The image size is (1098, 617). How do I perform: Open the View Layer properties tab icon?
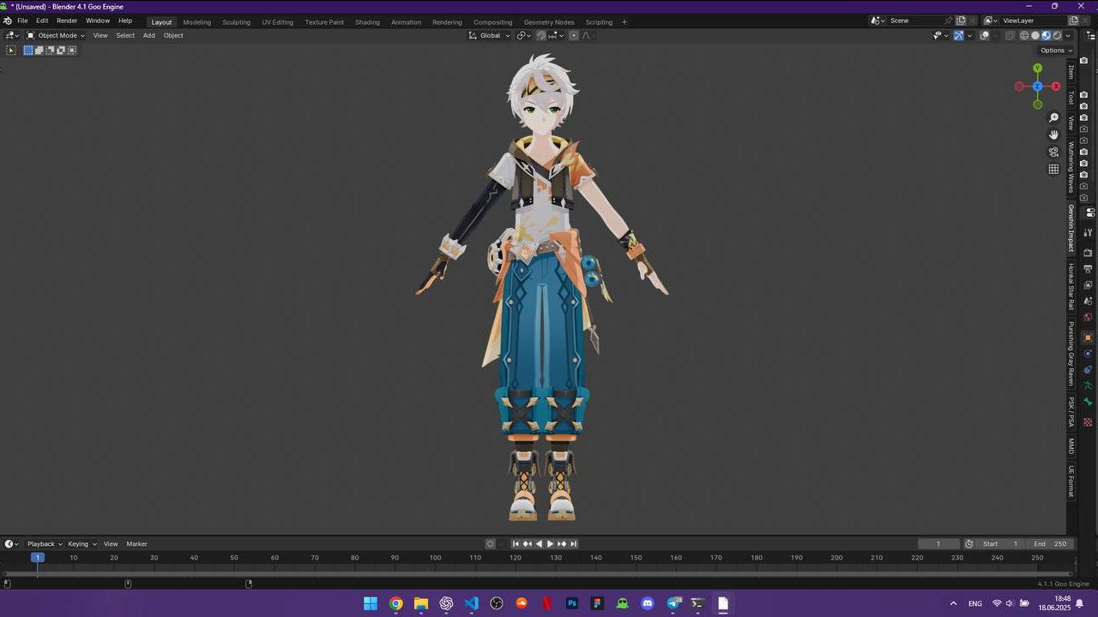[1088, 285]
